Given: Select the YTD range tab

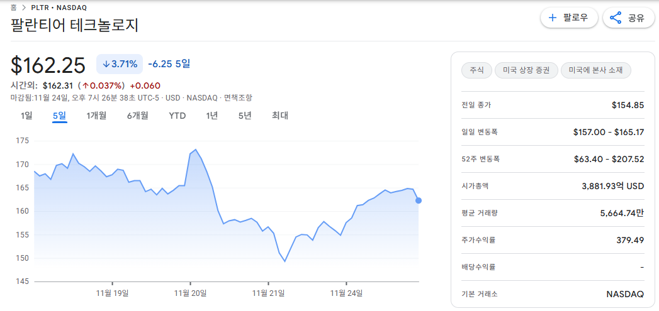Looking at the screenshot, I should (x=177, y=116).
